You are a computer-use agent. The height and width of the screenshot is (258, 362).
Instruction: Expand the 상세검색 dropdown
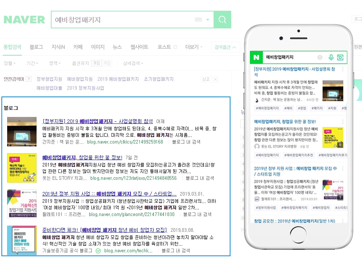pyautogui.click(x=133, y=63)
